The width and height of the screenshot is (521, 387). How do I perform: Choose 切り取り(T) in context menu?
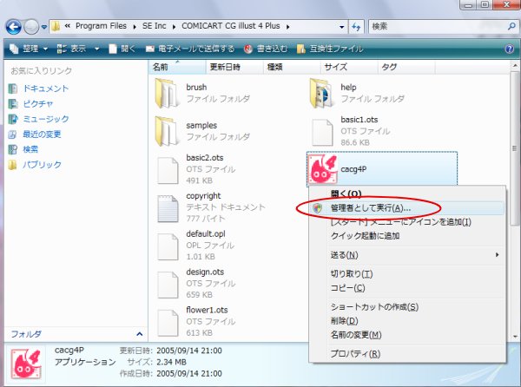(407, 274)
